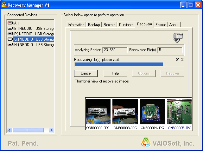Close the Recovery Manager window
This screenshot has width=203, height=151.
tap(198, 5)
